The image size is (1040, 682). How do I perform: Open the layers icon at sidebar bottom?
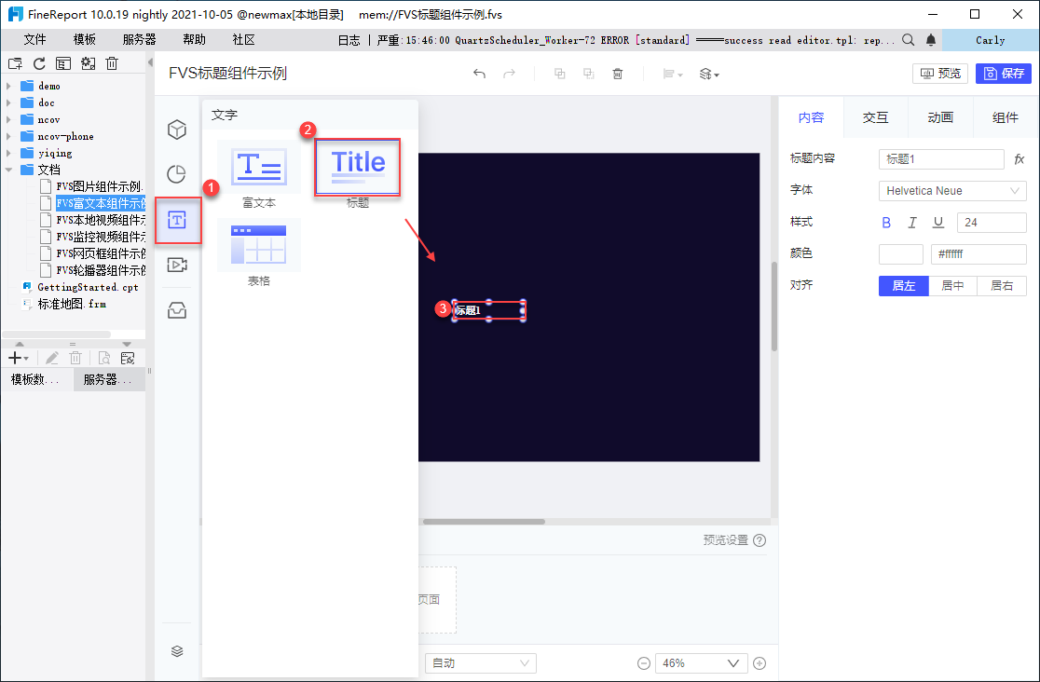[177, 651]
